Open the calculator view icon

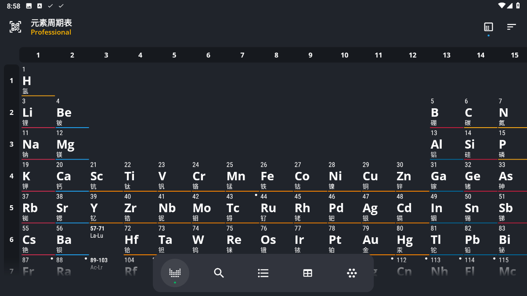488,27
